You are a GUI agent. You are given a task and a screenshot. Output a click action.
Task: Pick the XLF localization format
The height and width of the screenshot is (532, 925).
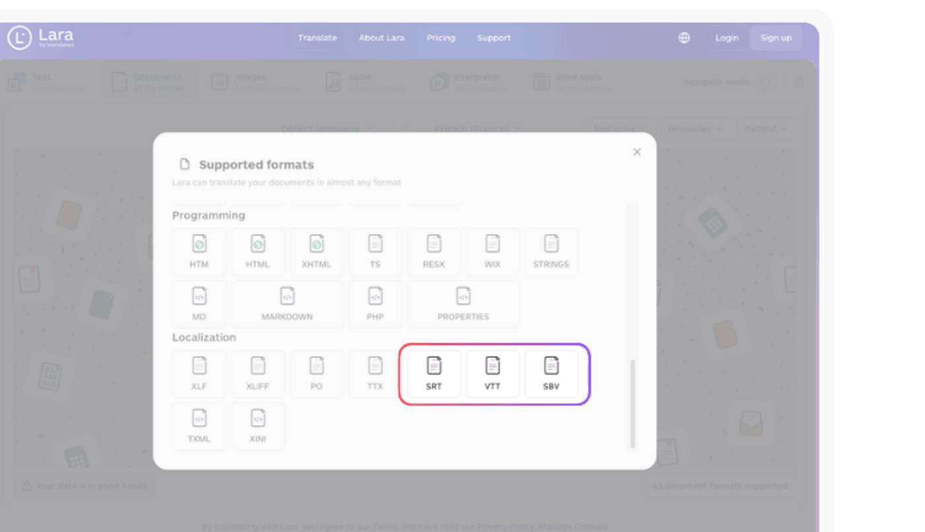[199, 374]
